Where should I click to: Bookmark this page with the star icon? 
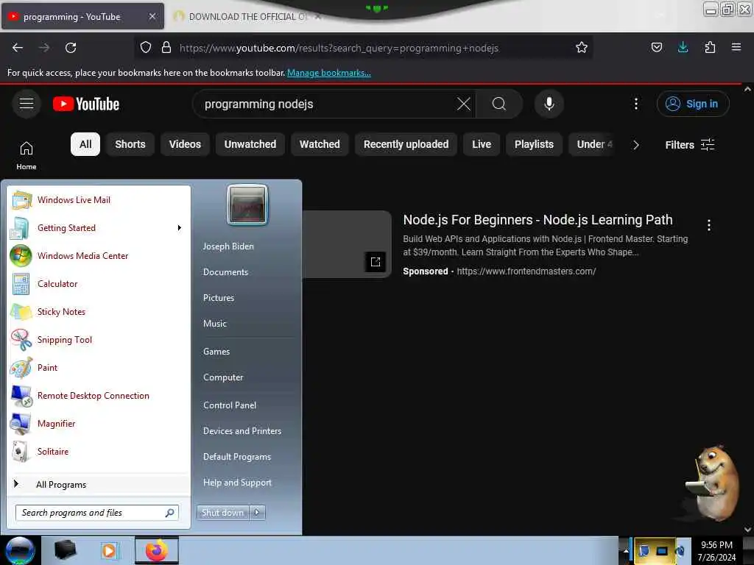(x=582, y=47)
